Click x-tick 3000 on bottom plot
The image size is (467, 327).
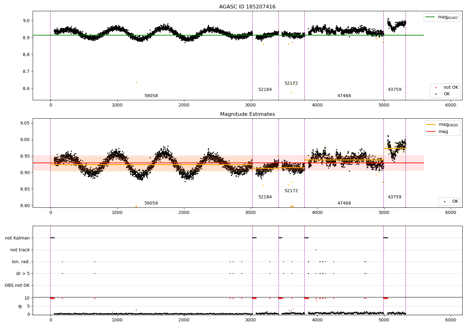click(x=251, y=320)
